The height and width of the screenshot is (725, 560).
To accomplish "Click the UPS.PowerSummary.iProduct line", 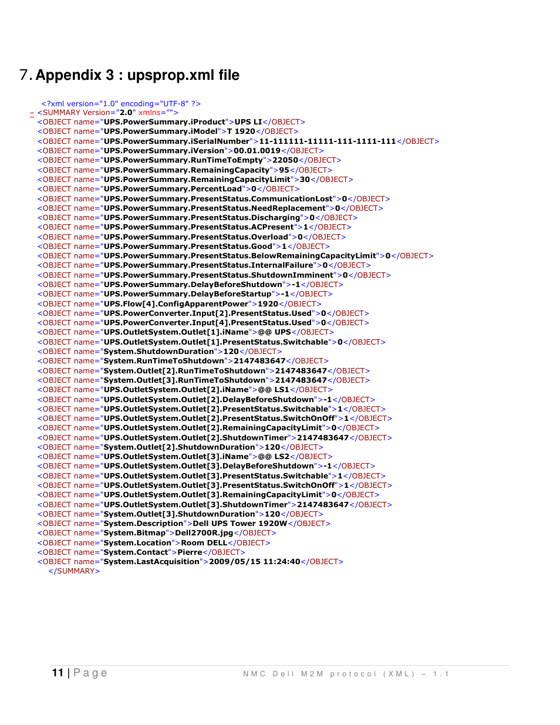I will point(171,122).
